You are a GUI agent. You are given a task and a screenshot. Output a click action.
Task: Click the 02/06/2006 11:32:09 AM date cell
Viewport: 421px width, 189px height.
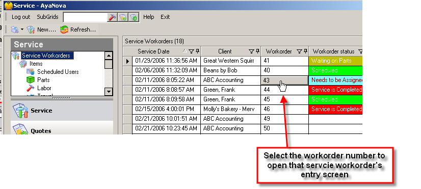(166, 71)
